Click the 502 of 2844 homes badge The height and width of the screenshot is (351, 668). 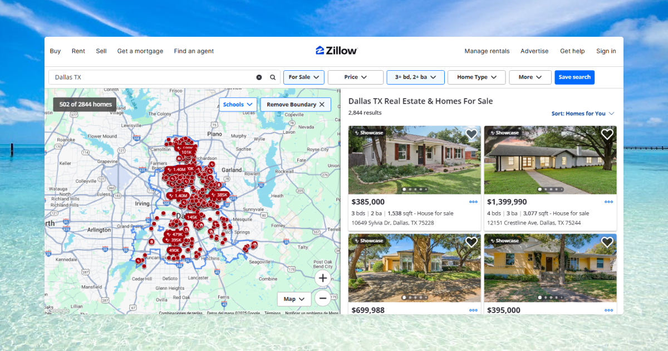coord(85,104)
